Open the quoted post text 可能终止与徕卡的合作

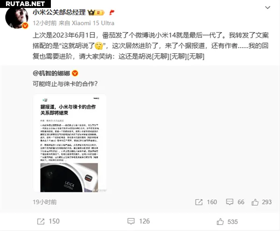pyautogui.click(x=65, y=84)
